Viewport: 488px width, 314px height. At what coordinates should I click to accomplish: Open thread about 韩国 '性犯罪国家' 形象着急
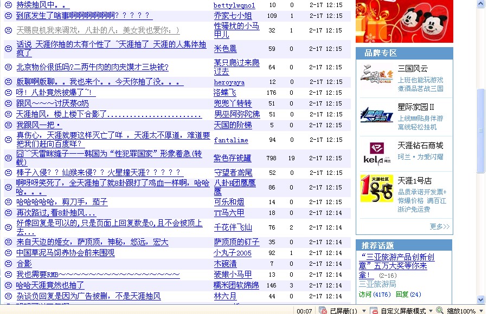coord(109,158)
